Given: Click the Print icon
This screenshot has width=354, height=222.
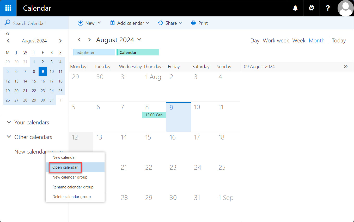Looking at the screenshot, I should (193, 23).
